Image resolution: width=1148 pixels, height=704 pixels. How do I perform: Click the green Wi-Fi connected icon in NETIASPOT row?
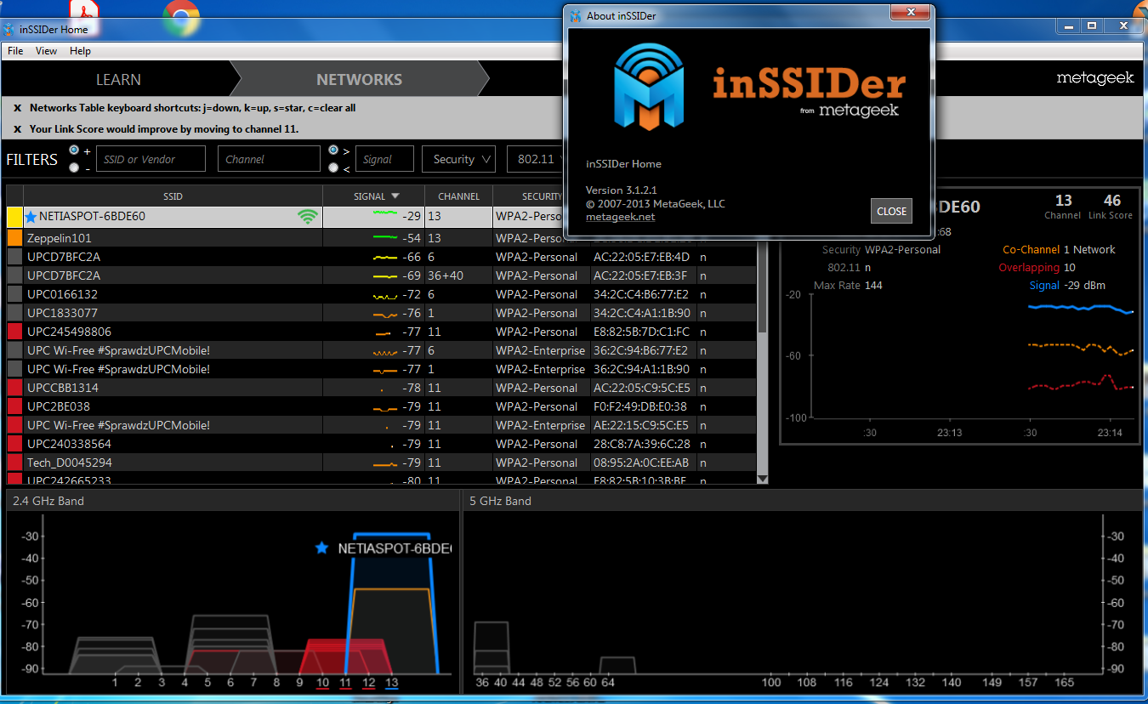pos(307,217)
